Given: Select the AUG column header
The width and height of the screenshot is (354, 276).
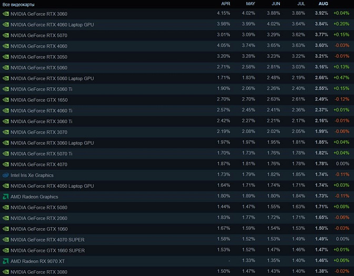Looking at the screenshot, I should pos(323,4).
